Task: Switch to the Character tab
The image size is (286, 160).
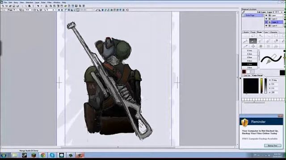Action: click(x=273, y=32)
